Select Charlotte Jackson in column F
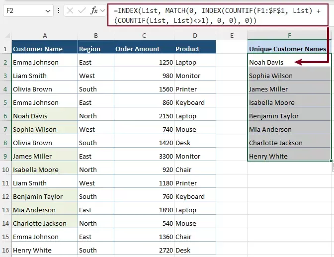The image size is (334, 257). tap(289, 141)
